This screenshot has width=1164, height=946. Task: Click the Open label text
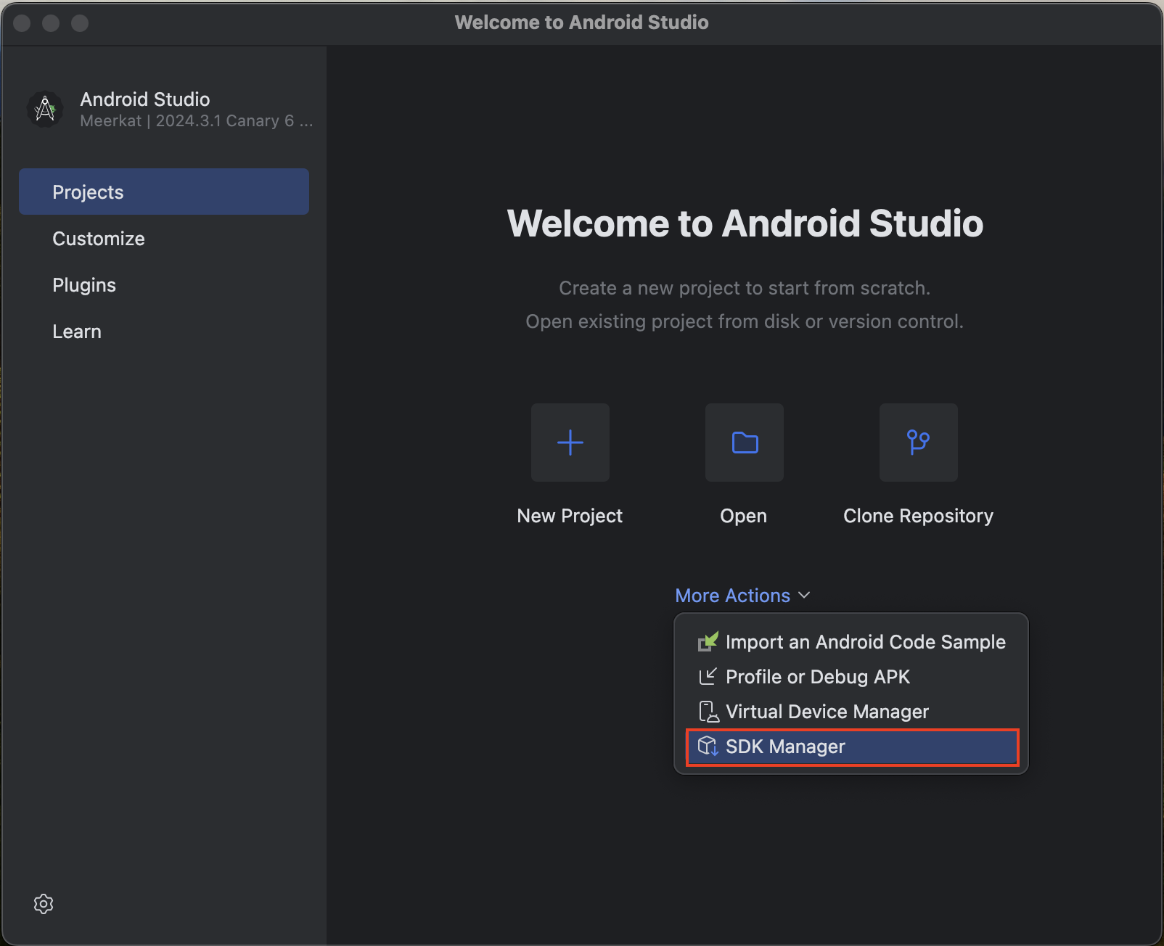[x=743, y=516]
